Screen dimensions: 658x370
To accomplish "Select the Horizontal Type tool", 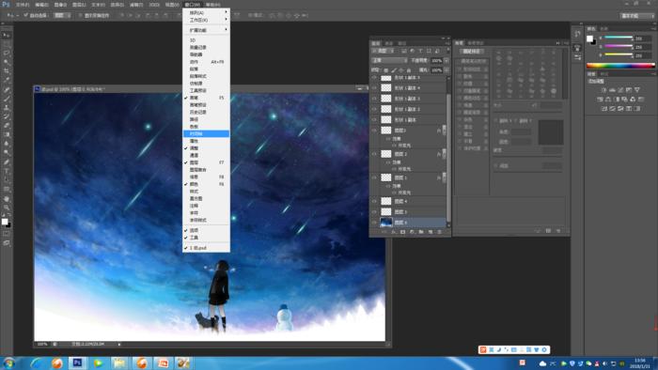I will (7, 171).
